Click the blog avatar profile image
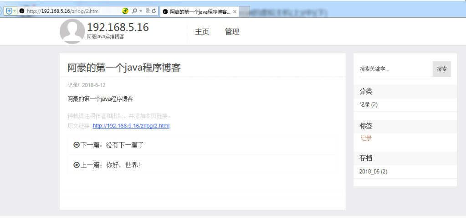The height and width of the screenshot is (218, 466). pyautogui.click(x=72, y=31)
